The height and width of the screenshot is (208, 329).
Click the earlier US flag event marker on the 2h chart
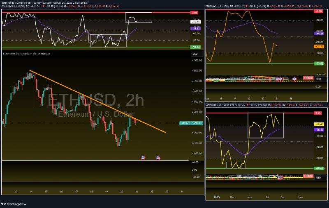click(143, 158)
